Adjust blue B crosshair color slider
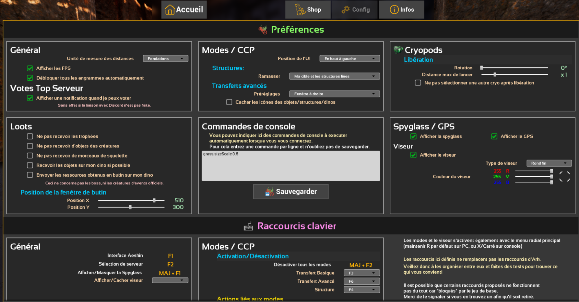The height and width of the screenshot is (302, 579). coord(534,182)
